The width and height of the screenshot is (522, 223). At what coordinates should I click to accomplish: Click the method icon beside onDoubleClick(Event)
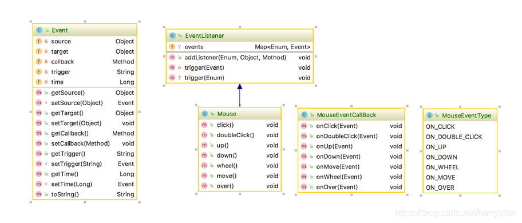pyautogui.click(x=304, y=136)
